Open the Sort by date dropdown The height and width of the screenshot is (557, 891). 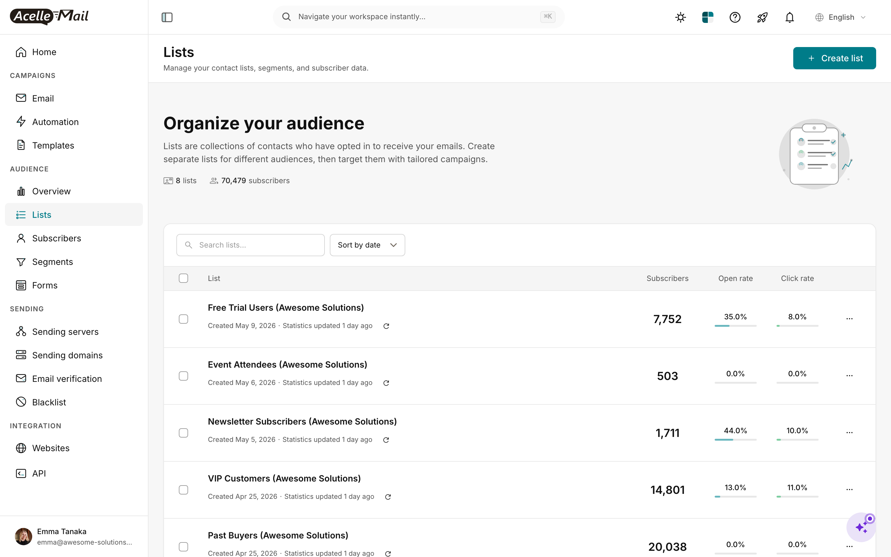tap(367, 245)
